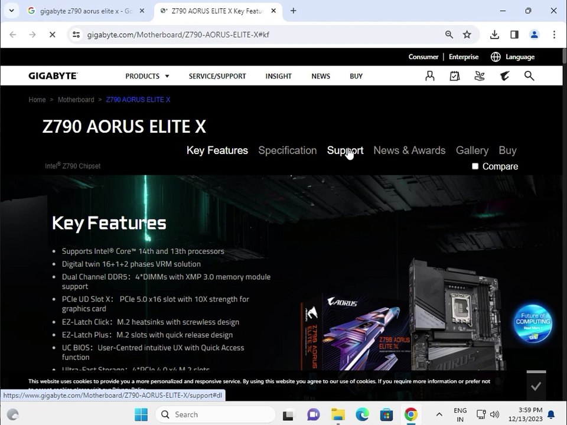Click the widgets icon on the taskbar
Image resolution: width=567 pixels, height=425 pixels.
coord(12,414)
